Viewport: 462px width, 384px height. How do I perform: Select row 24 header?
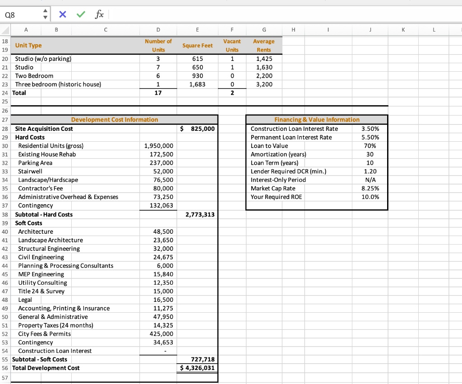tap(5, 93)
